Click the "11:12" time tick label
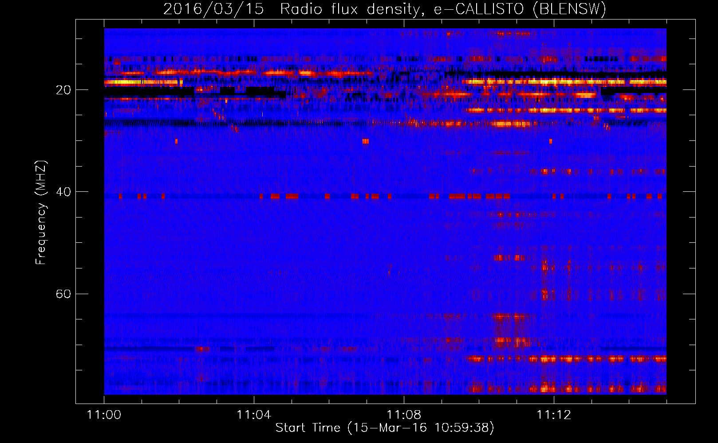Screen dimensions: 718x443 pos(554,415)
